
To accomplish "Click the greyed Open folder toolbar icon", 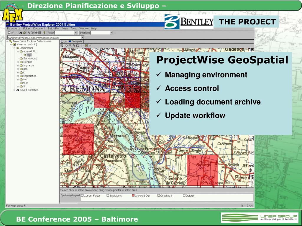I will point(12,33).
